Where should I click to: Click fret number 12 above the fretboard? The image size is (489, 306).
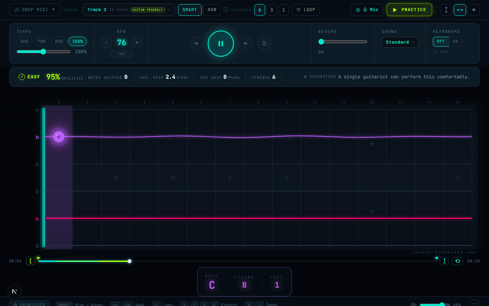pyautogui.click(x=372, y=102)
